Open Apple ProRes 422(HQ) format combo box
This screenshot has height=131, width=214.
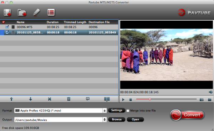[60, 111]
